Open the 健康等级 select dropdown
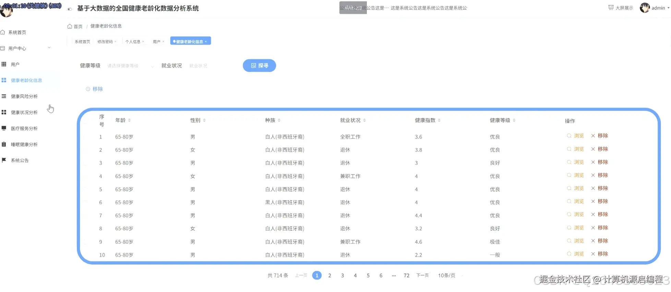 coord(131,66)
